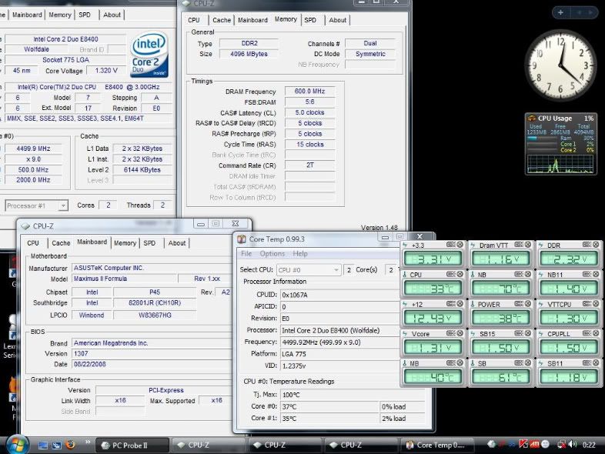The width and height of the screenshot is (605, 454).
Task: Open settings icon on the CPU temperature tile
Action: [451, 274]
